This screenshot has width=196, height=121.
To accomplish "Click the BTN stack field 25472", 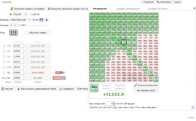I will (x=18, y=67).
